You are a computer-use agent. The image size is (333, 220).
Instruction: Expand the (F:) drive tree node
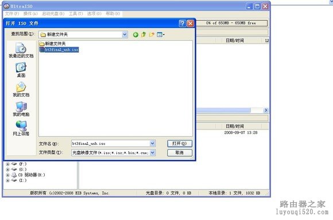(7, 164)
